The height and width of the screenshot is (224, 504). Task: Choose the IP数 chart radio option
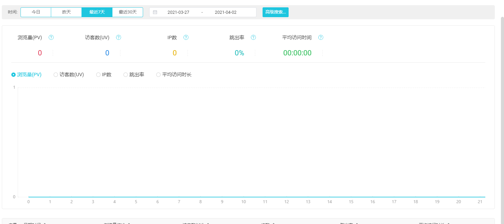pyautogui.click(x=98, y=75)
